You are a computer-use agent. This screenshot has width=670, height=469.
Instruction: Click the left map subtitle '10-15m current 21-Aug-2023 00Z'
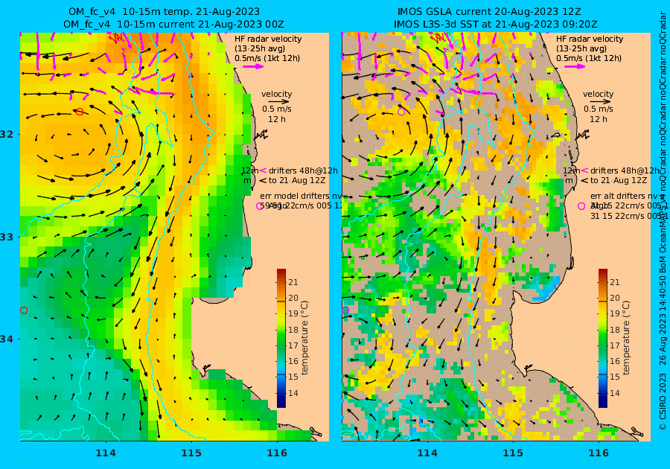click(x=200, y=25)
